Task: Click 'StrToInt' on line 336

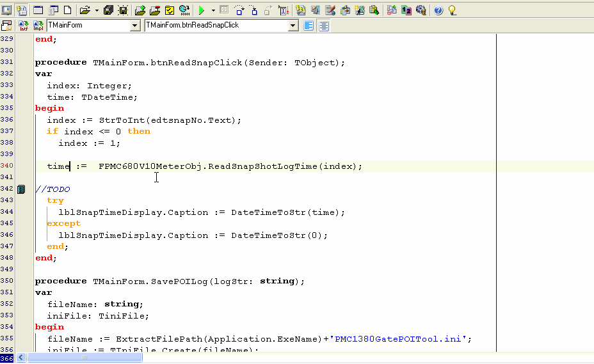Action: tap(122, 120)
